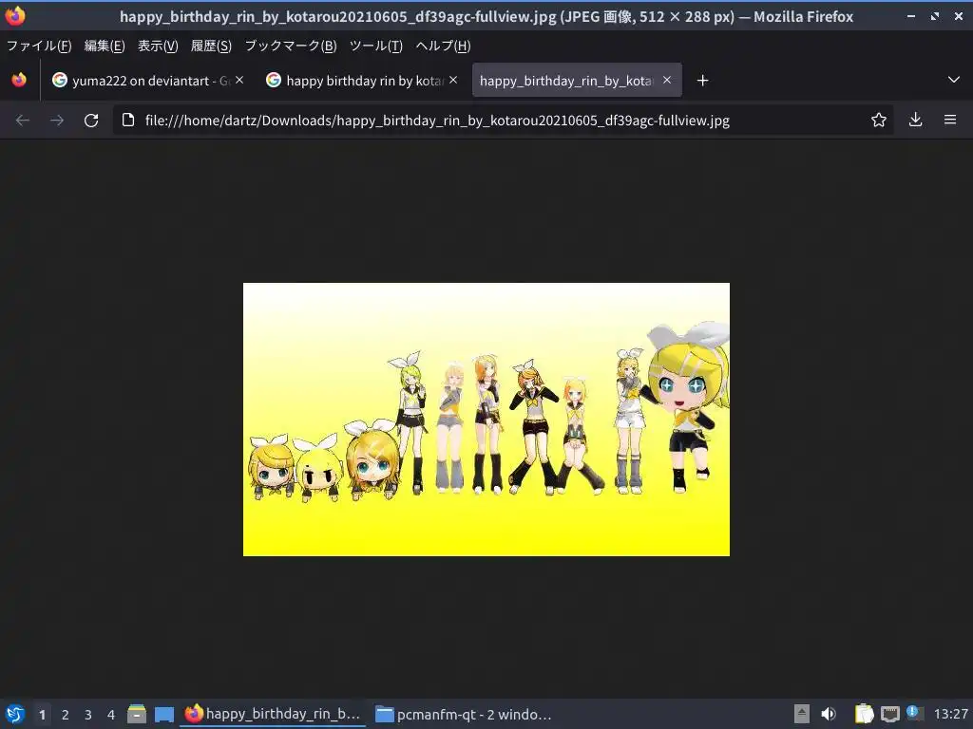Open the ブックマーク(B) menu

tap(291, 46)
